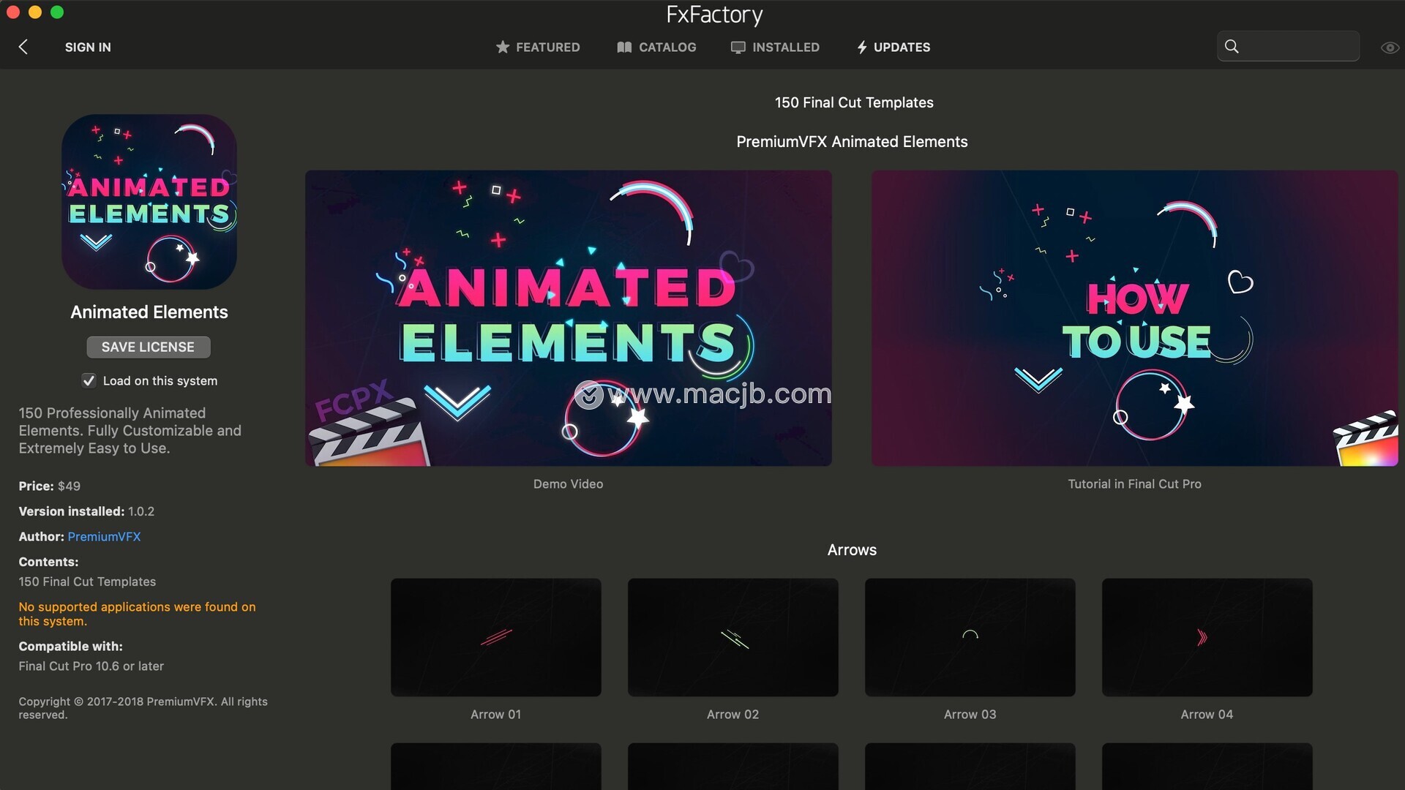Click the Updates lightning bolt icon

click(x=862, y=47)
